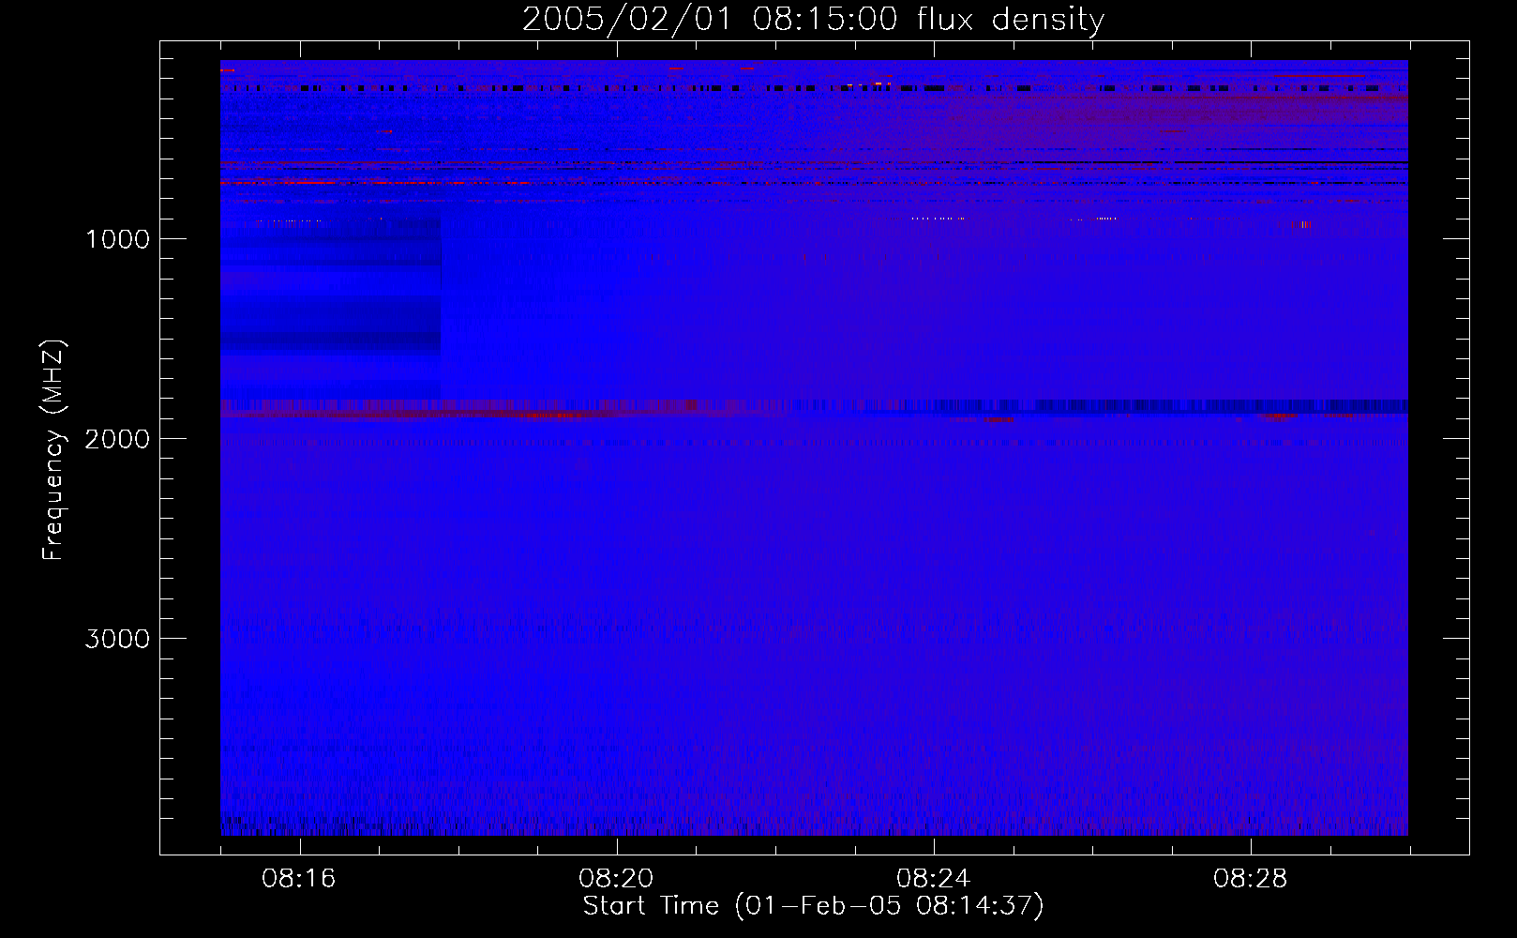Viewport: 1517px width, 938px height.
Task: Select the 'Start Time (01-Feb-05 08:14:37)' label
Action: [813, 906]
